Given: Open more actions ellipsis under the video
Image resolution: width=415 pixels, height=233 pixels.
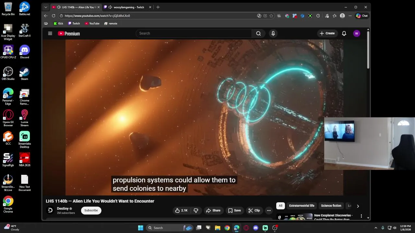Looking at the screenshot, I should click(x=269, y=210).
